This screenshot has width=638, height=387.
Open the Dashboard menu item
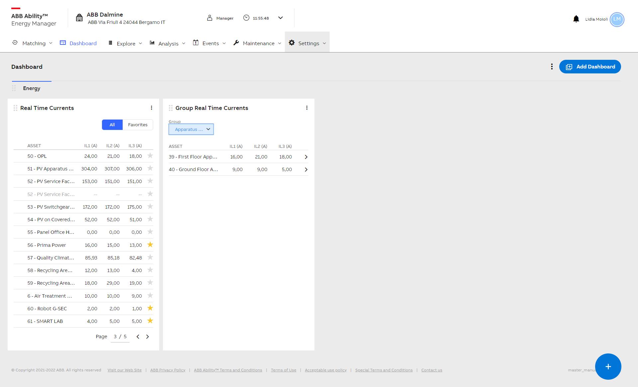pos(78,43)
